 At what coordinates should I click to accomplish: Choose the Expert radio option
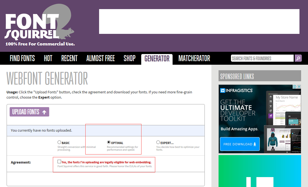[158, 142]
